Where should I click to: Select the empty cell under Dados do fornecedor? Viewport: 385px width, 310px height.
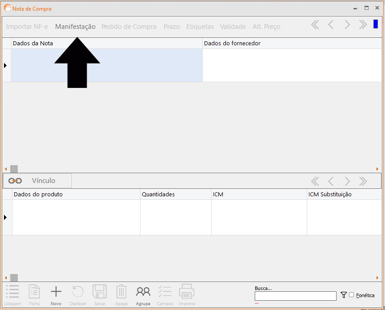coord(292,65)
